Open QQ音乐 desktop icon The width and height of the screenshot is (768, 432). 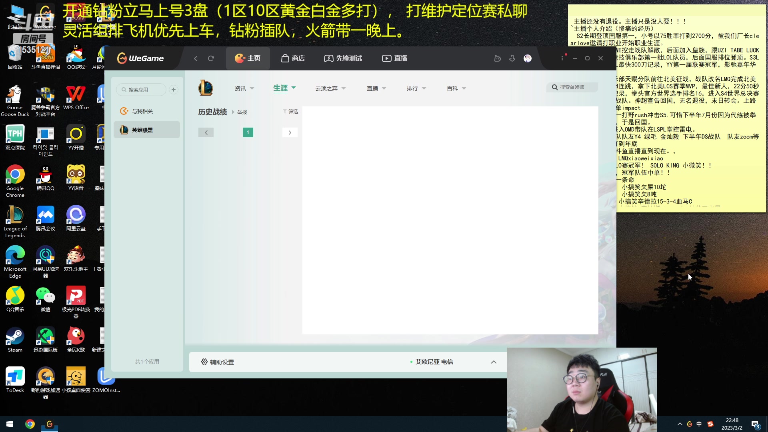[x=15, y=299]
